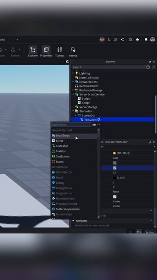Expand the ReplicatedStorage node
Viewport: 157px width, 280px height.
tap(73, 90)
